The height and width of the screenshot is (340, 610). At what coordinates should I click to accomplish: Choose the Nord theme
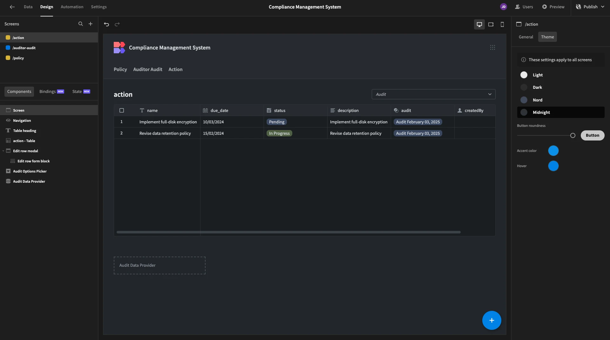pos(561,100)
